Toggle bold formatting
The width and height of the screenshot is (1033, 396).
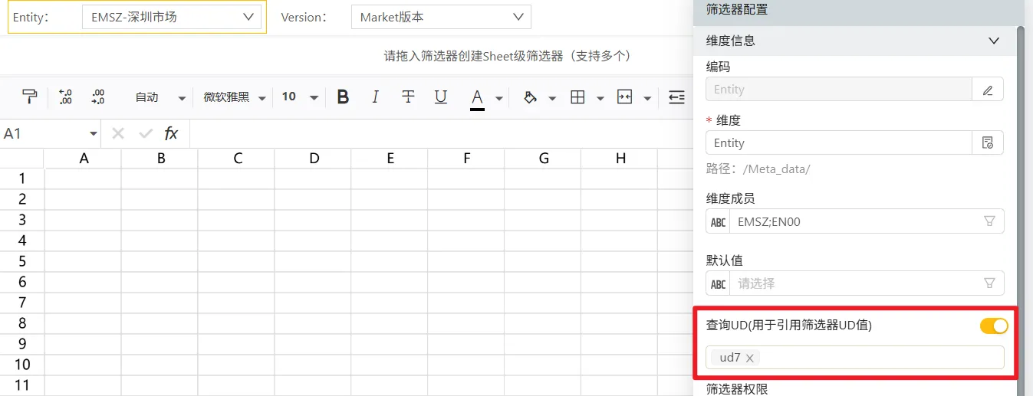343,97
